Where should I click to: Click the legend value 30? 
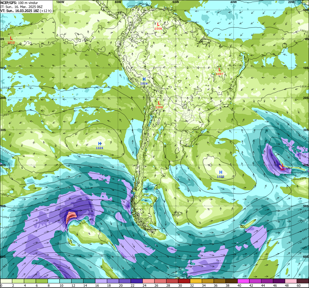coord(180,286)
